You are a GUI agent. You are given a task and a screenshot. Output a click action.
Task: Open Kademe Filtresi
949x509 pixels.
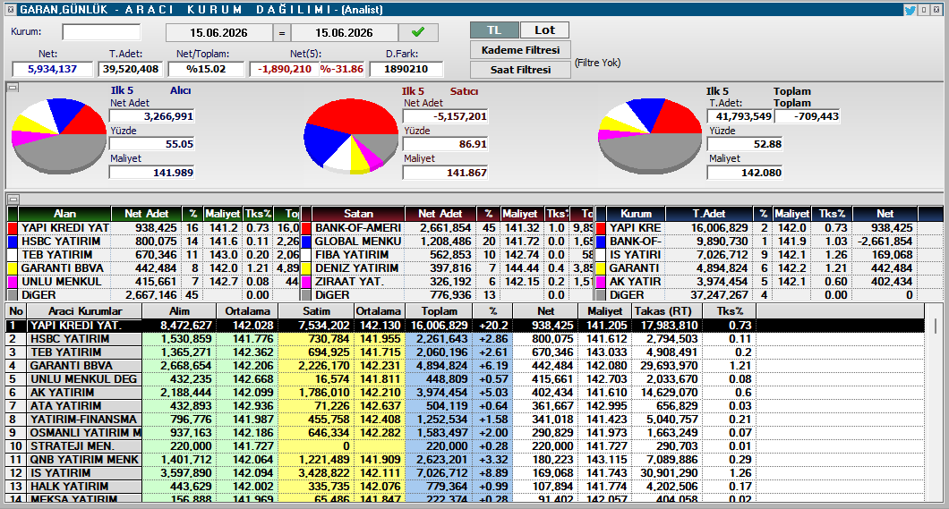click(520, 50)
